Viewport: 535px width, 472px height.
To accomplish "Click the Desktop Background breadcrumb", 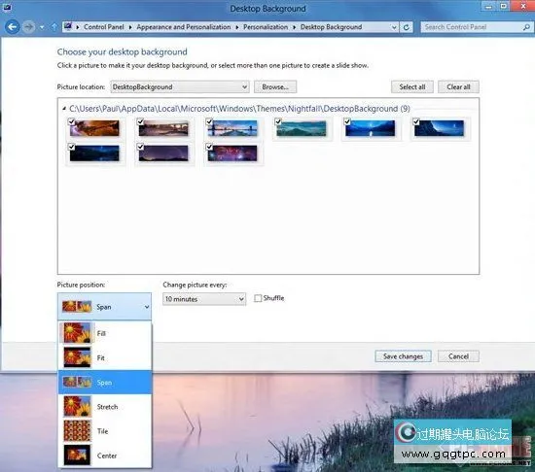I will tap(331, 27).
